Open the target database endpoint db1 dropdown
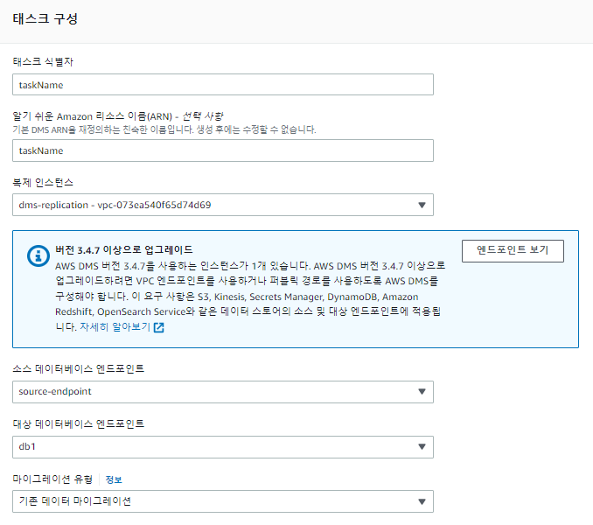The image size is (593, 525). pyautogui.click(x=223, y=447)
